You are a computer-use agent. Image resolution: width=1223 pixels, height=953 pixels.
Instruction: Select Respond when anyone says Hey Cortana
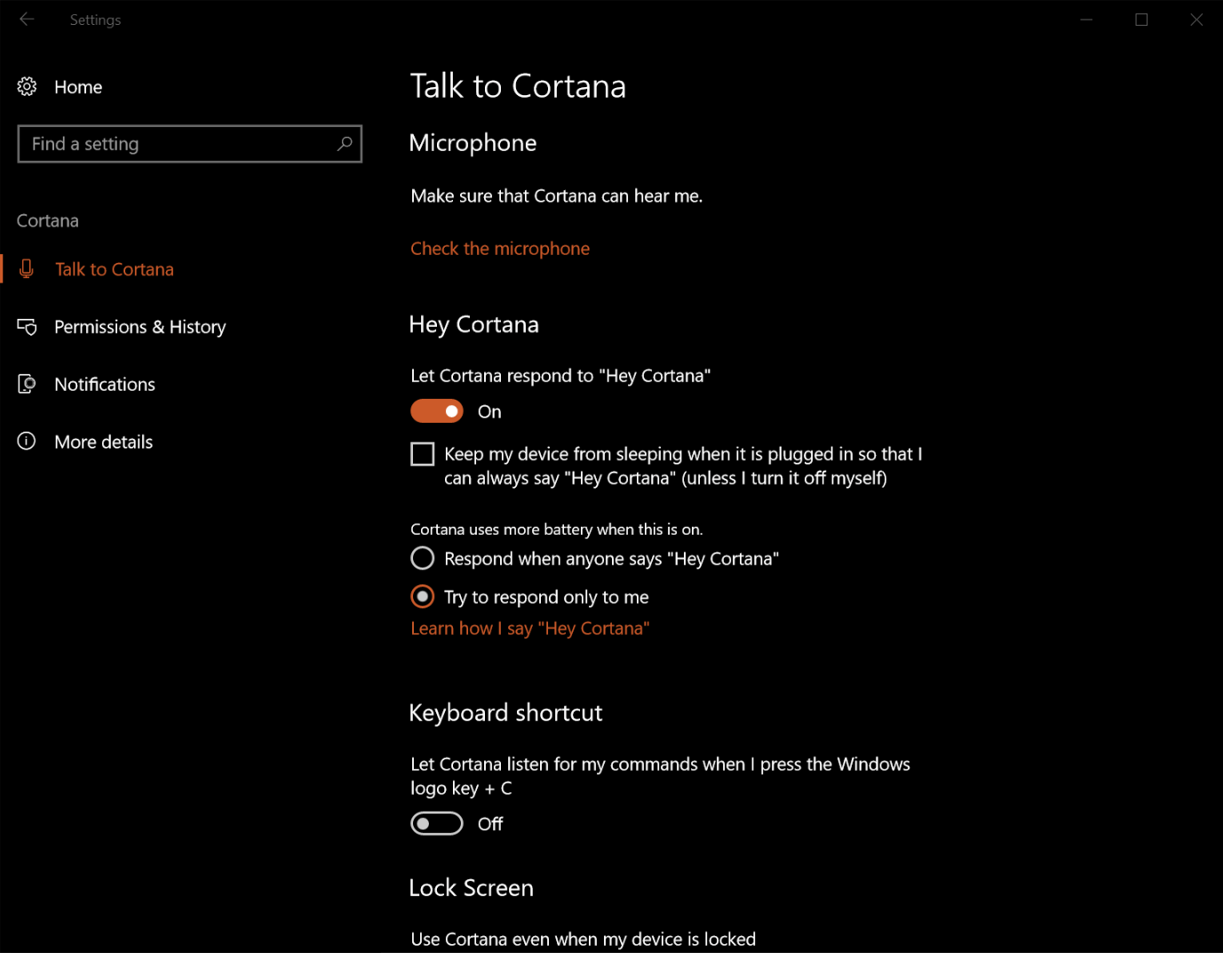pos(423,558)
